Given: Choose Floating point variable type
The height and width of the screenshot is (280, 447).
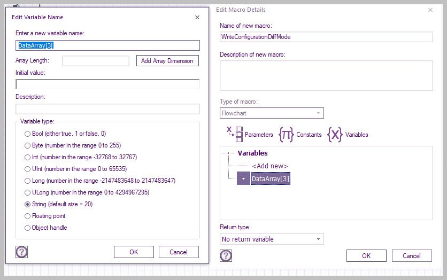Looking at the screenshot, I should coord(28,216).
